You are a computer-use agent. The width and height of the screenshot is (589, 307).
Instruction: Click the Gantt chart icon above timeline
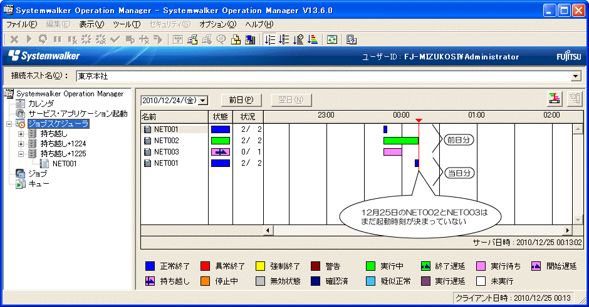click(x=555, y=99)
